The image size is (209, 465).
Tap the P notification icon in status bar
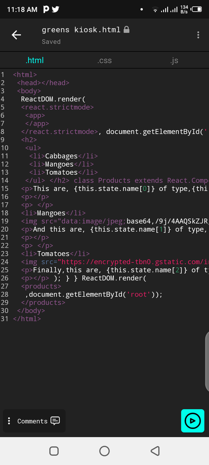click(46, 9)
